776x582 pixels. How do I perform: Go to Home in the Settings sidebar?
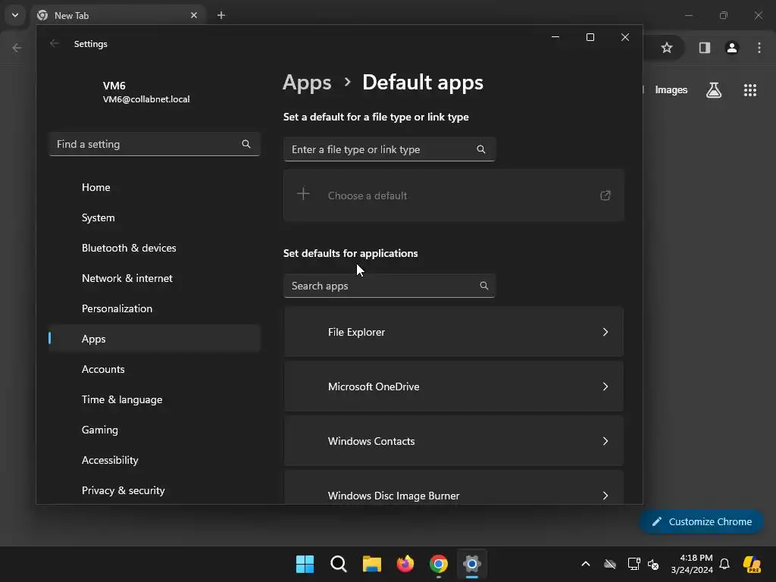(x=155, y=187)
